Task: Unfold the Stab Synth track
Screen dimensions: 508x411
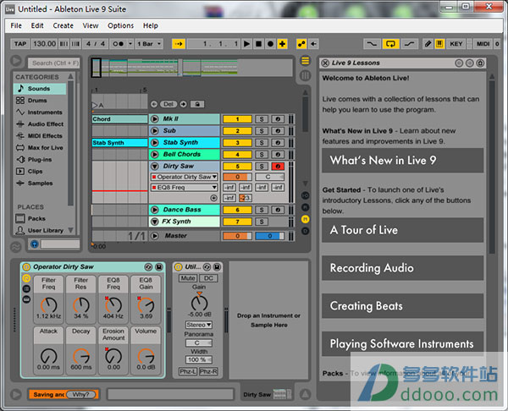Action: pyautogui.click(x=155, y=142)
